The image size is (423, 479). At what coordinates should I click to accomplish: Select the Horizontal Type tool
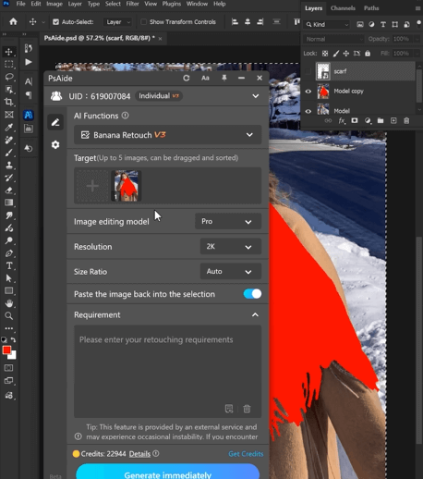9,265
